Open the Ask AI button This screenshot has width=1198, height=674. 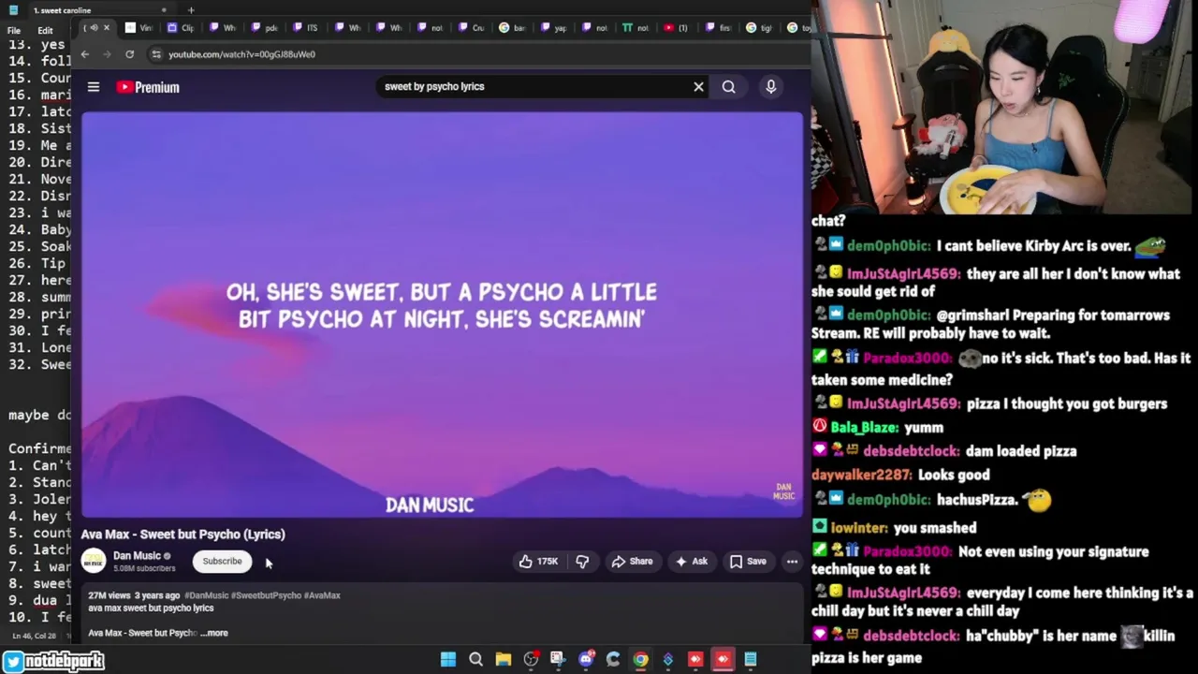coord(692,562)
